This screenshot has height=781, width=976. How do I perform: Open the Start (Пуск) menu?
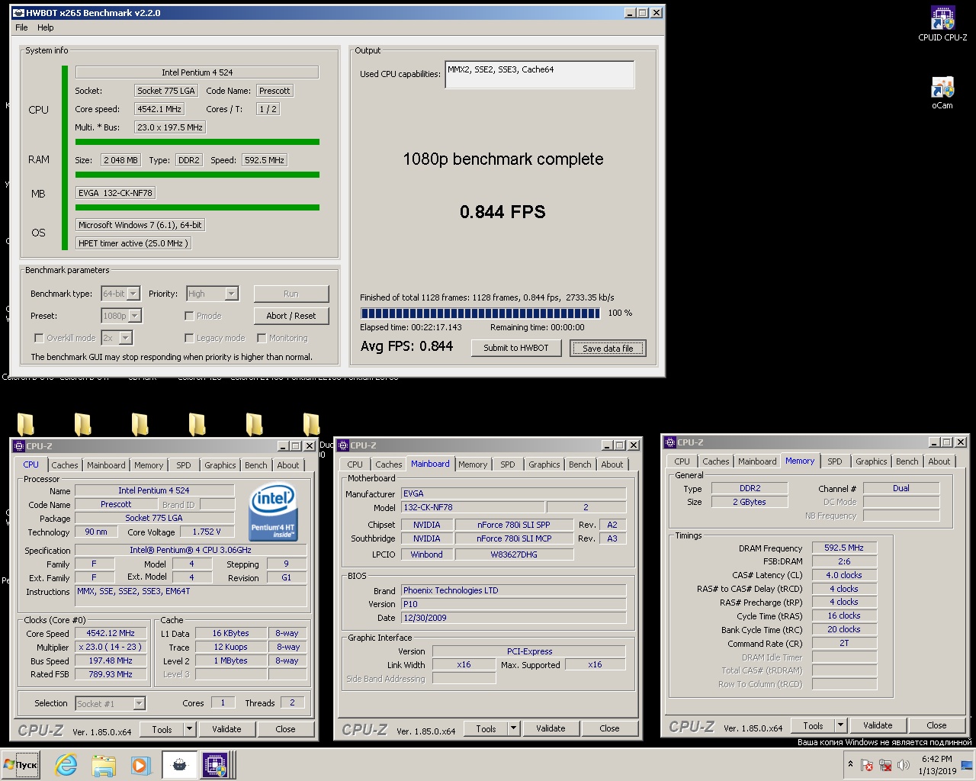(x=21, y=765)
